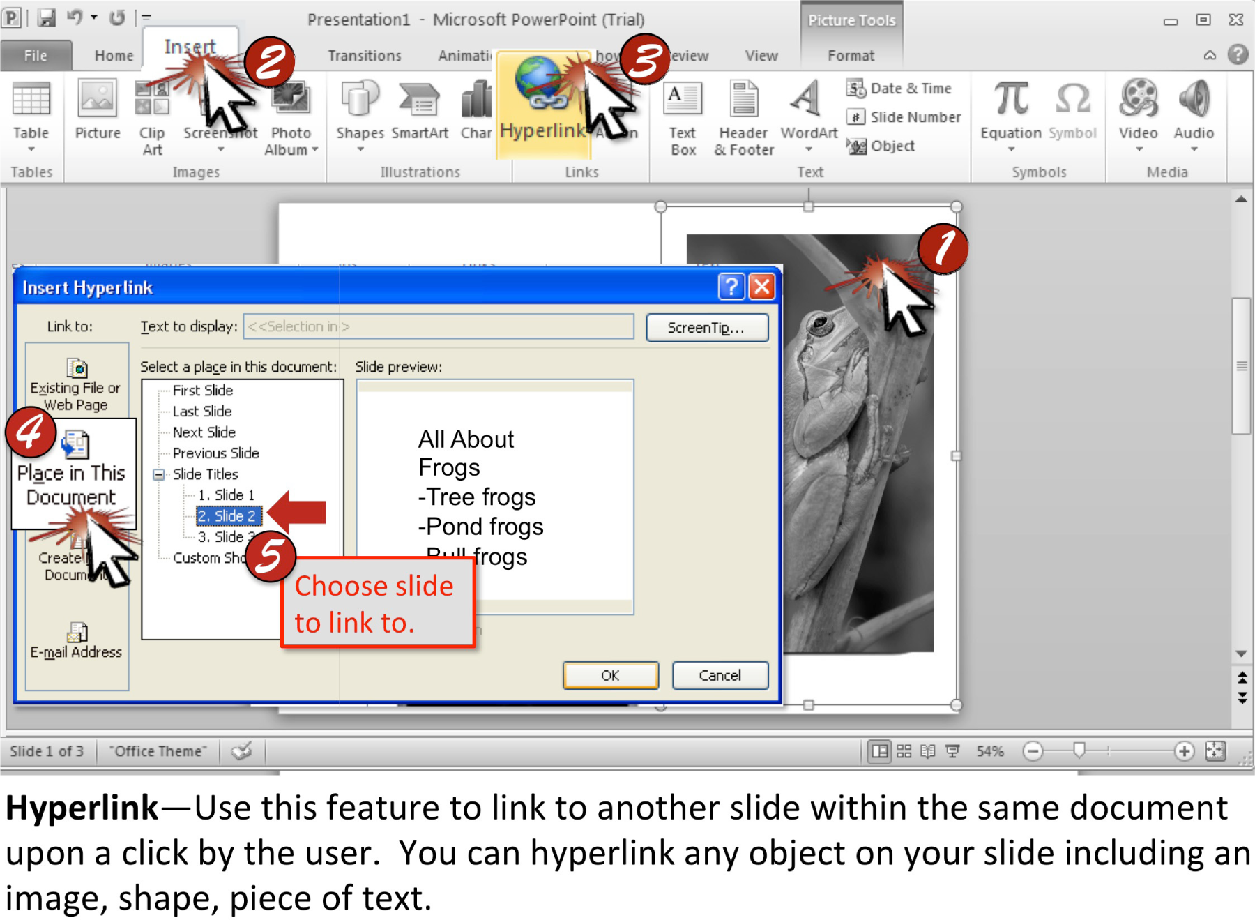Open the Transitions tab

point(365,55)
